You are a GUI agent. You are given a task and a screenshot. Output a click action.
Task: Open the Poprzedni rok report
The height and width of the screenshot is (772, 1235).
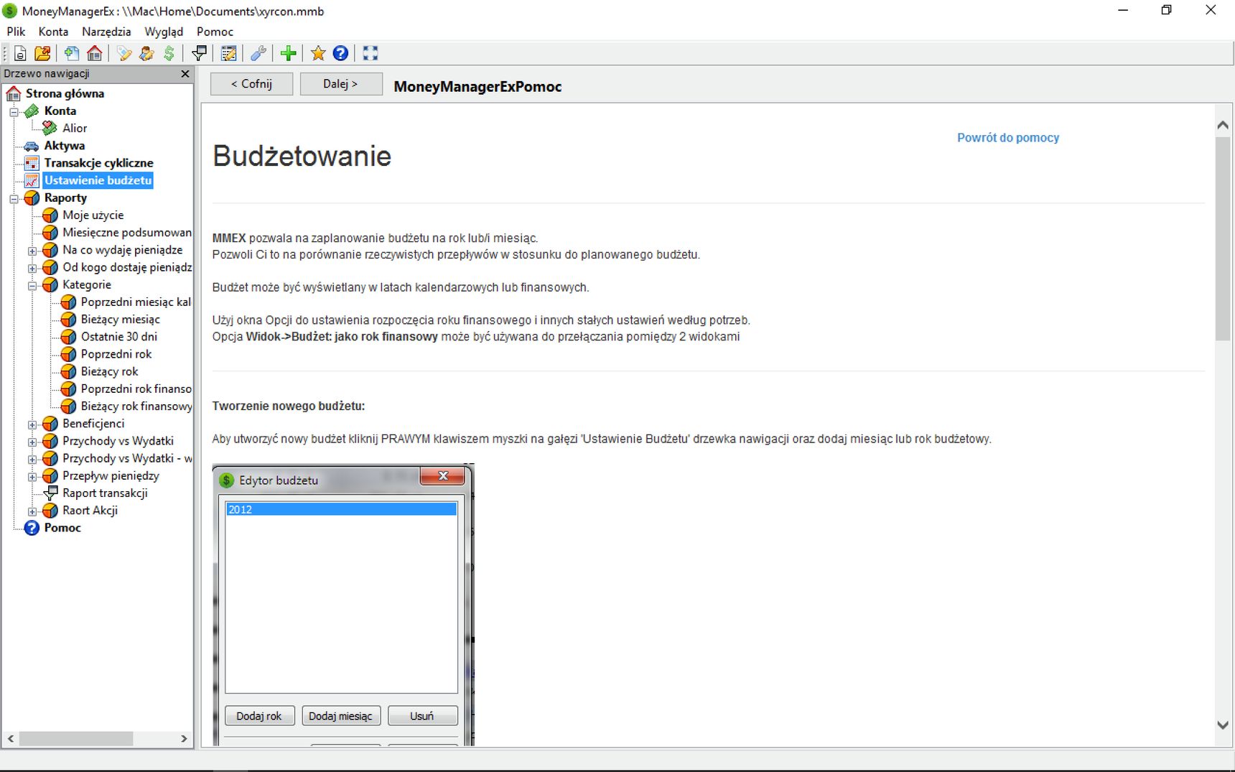pos(116,354)
